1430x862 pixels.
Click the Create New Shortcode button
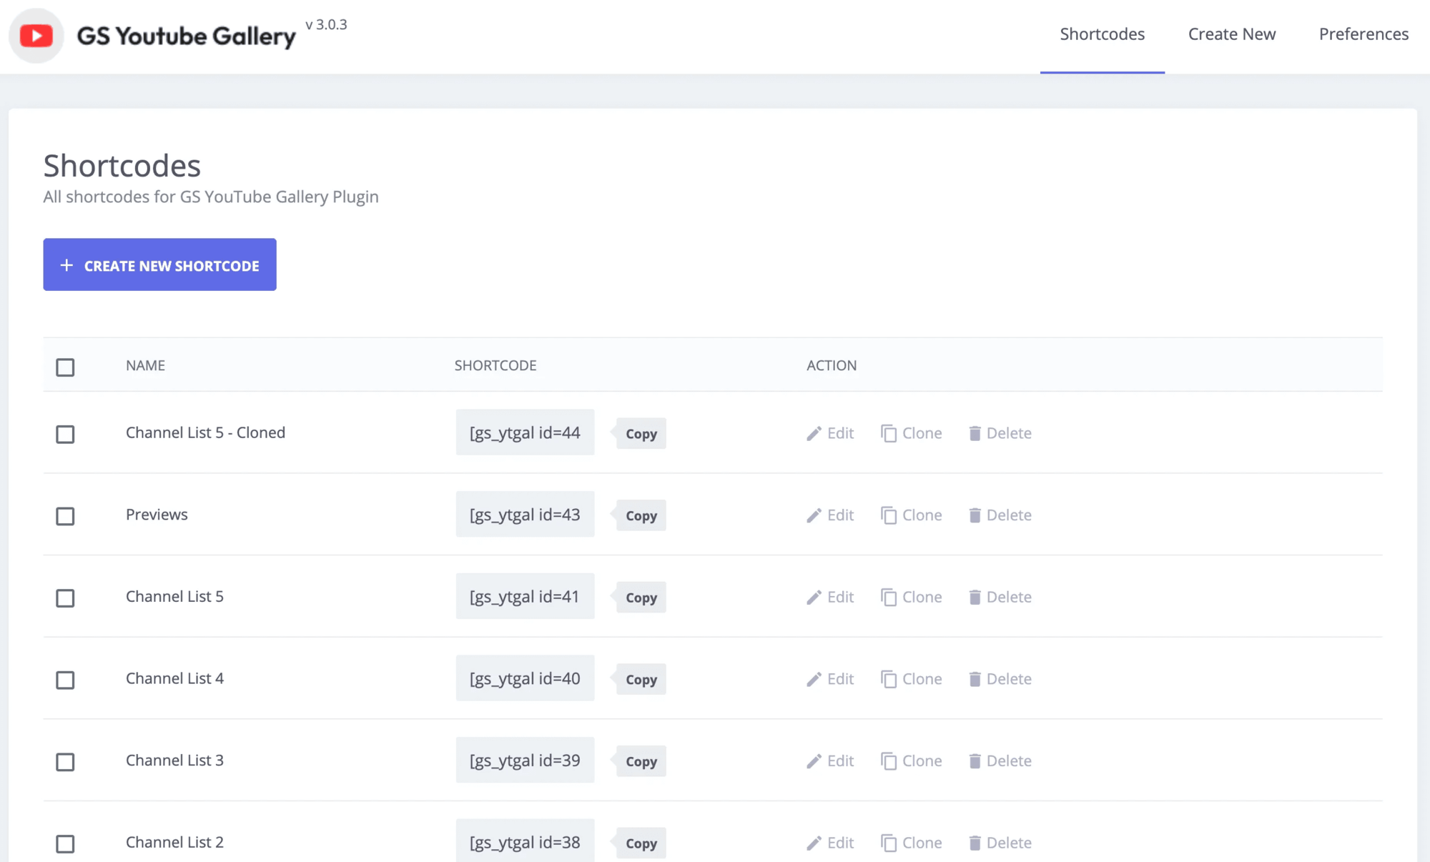[159, 264]
